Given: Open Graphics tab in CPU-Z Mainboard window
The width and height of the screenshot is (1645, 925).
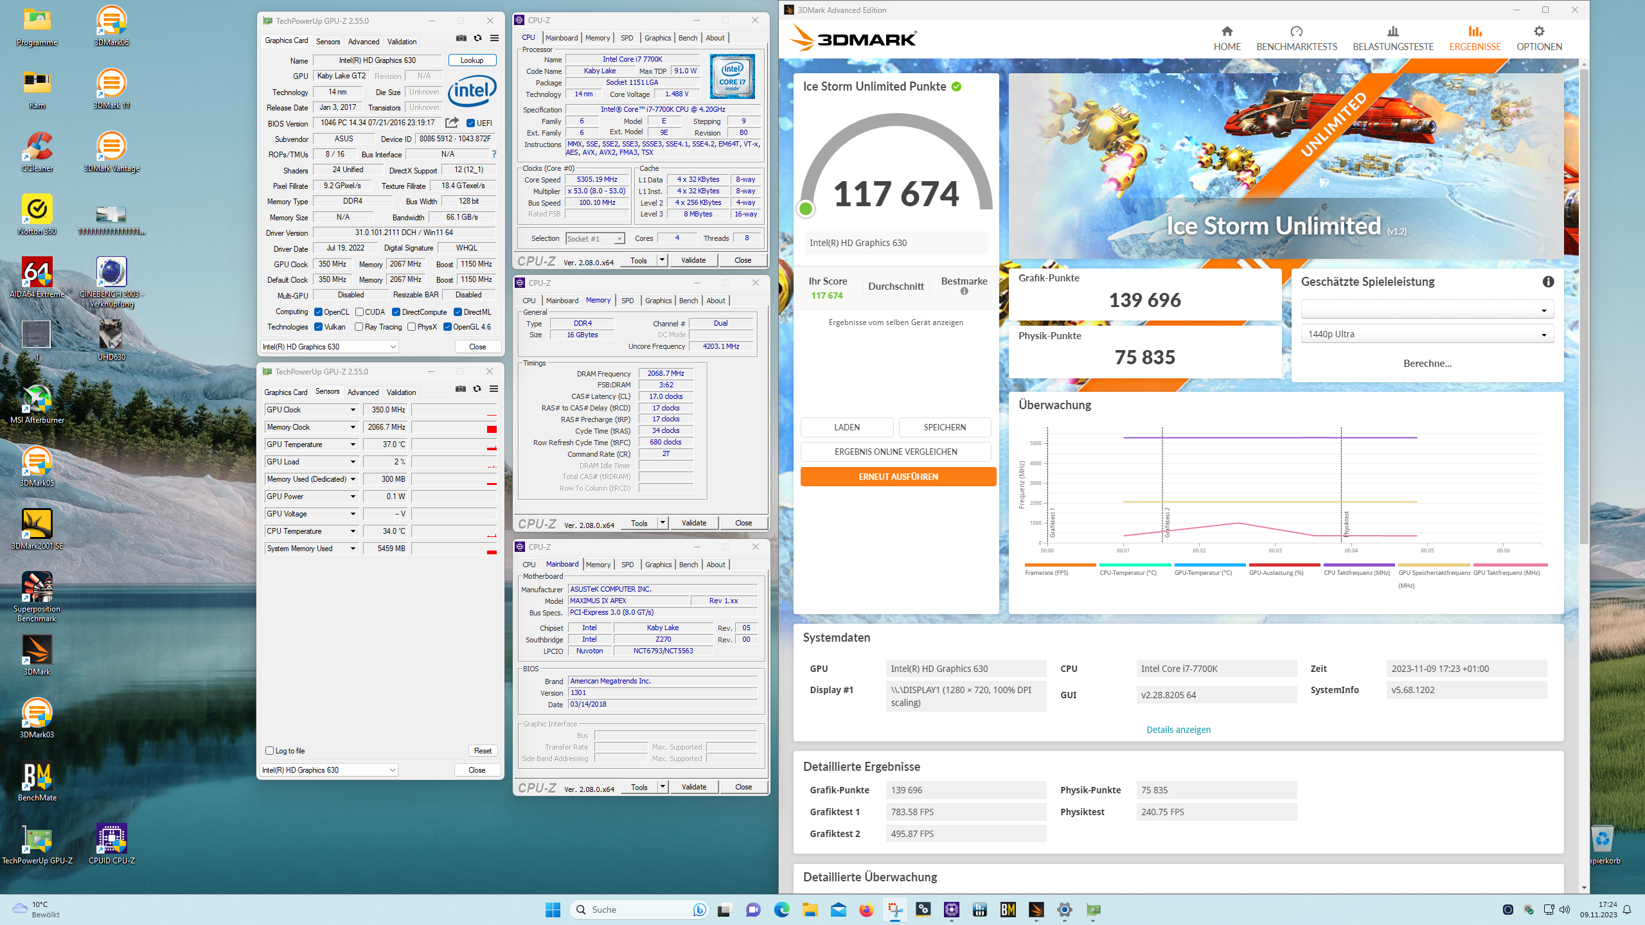Looking at the screenshot, I should [658, 565].
